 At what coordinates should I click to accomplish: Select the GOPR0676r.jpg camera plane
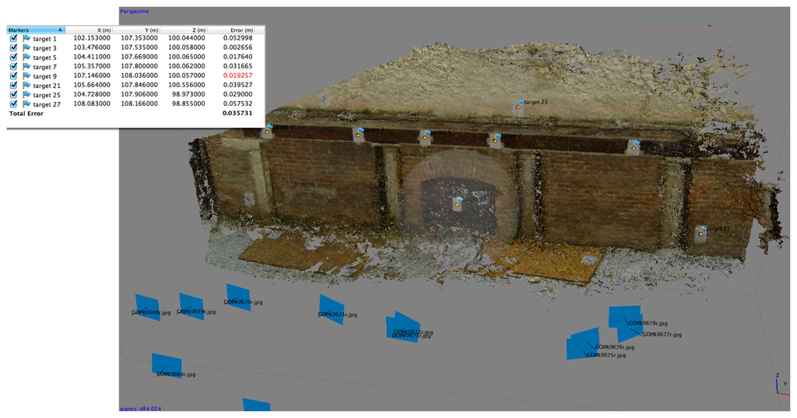tap(585, 342)
